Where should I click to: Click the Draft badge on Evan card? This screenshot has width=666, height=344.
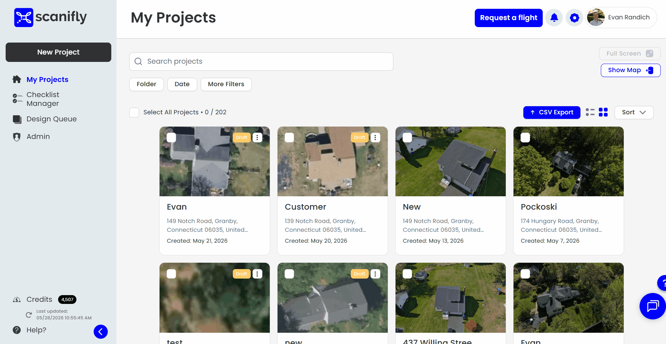pyautogui.click(x=242, y=138)
